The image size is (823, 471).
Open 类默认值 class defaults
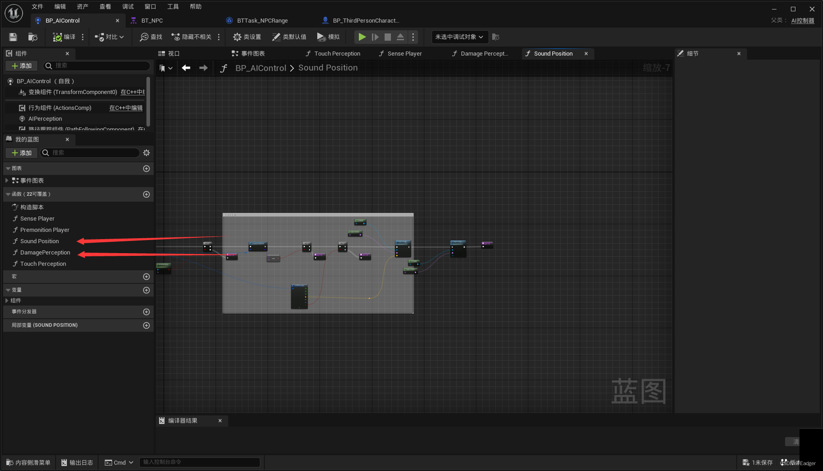[x=289, y=37]
